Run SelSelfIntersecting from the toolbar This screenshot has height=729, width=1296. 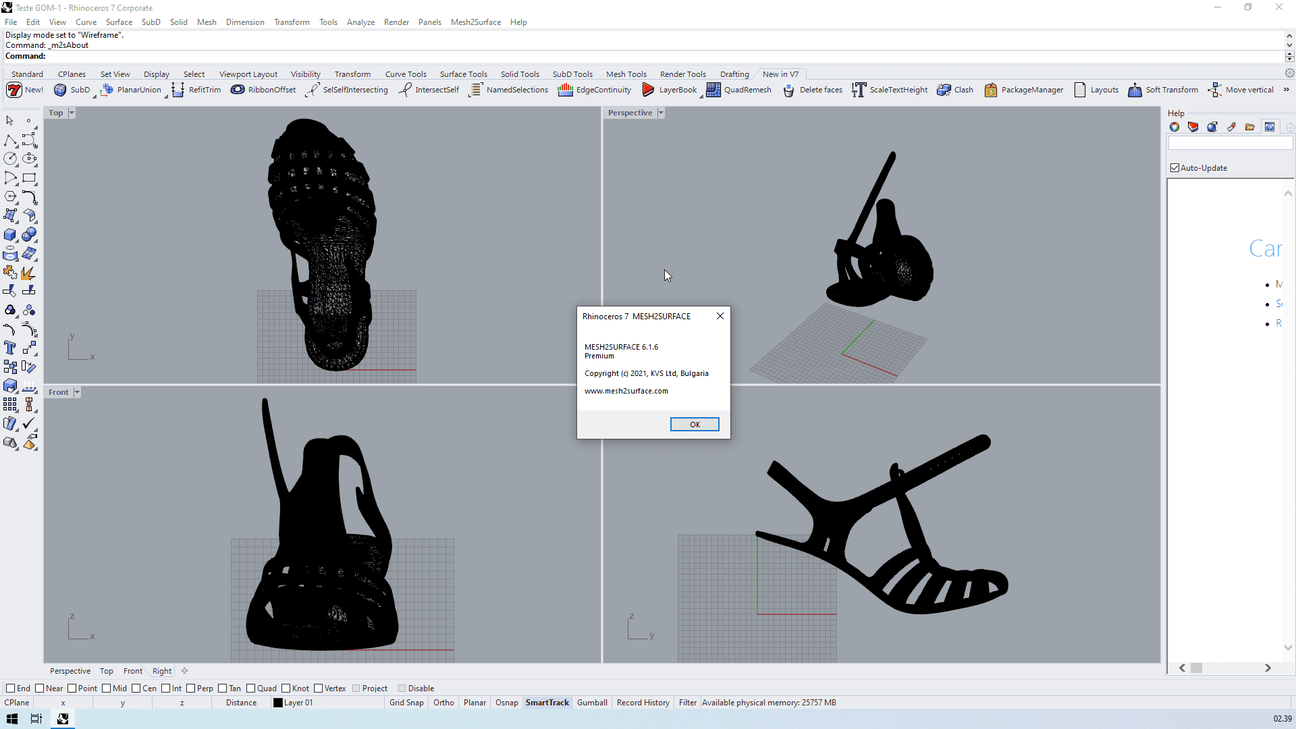pyautogui.click(x=346, y=90)
